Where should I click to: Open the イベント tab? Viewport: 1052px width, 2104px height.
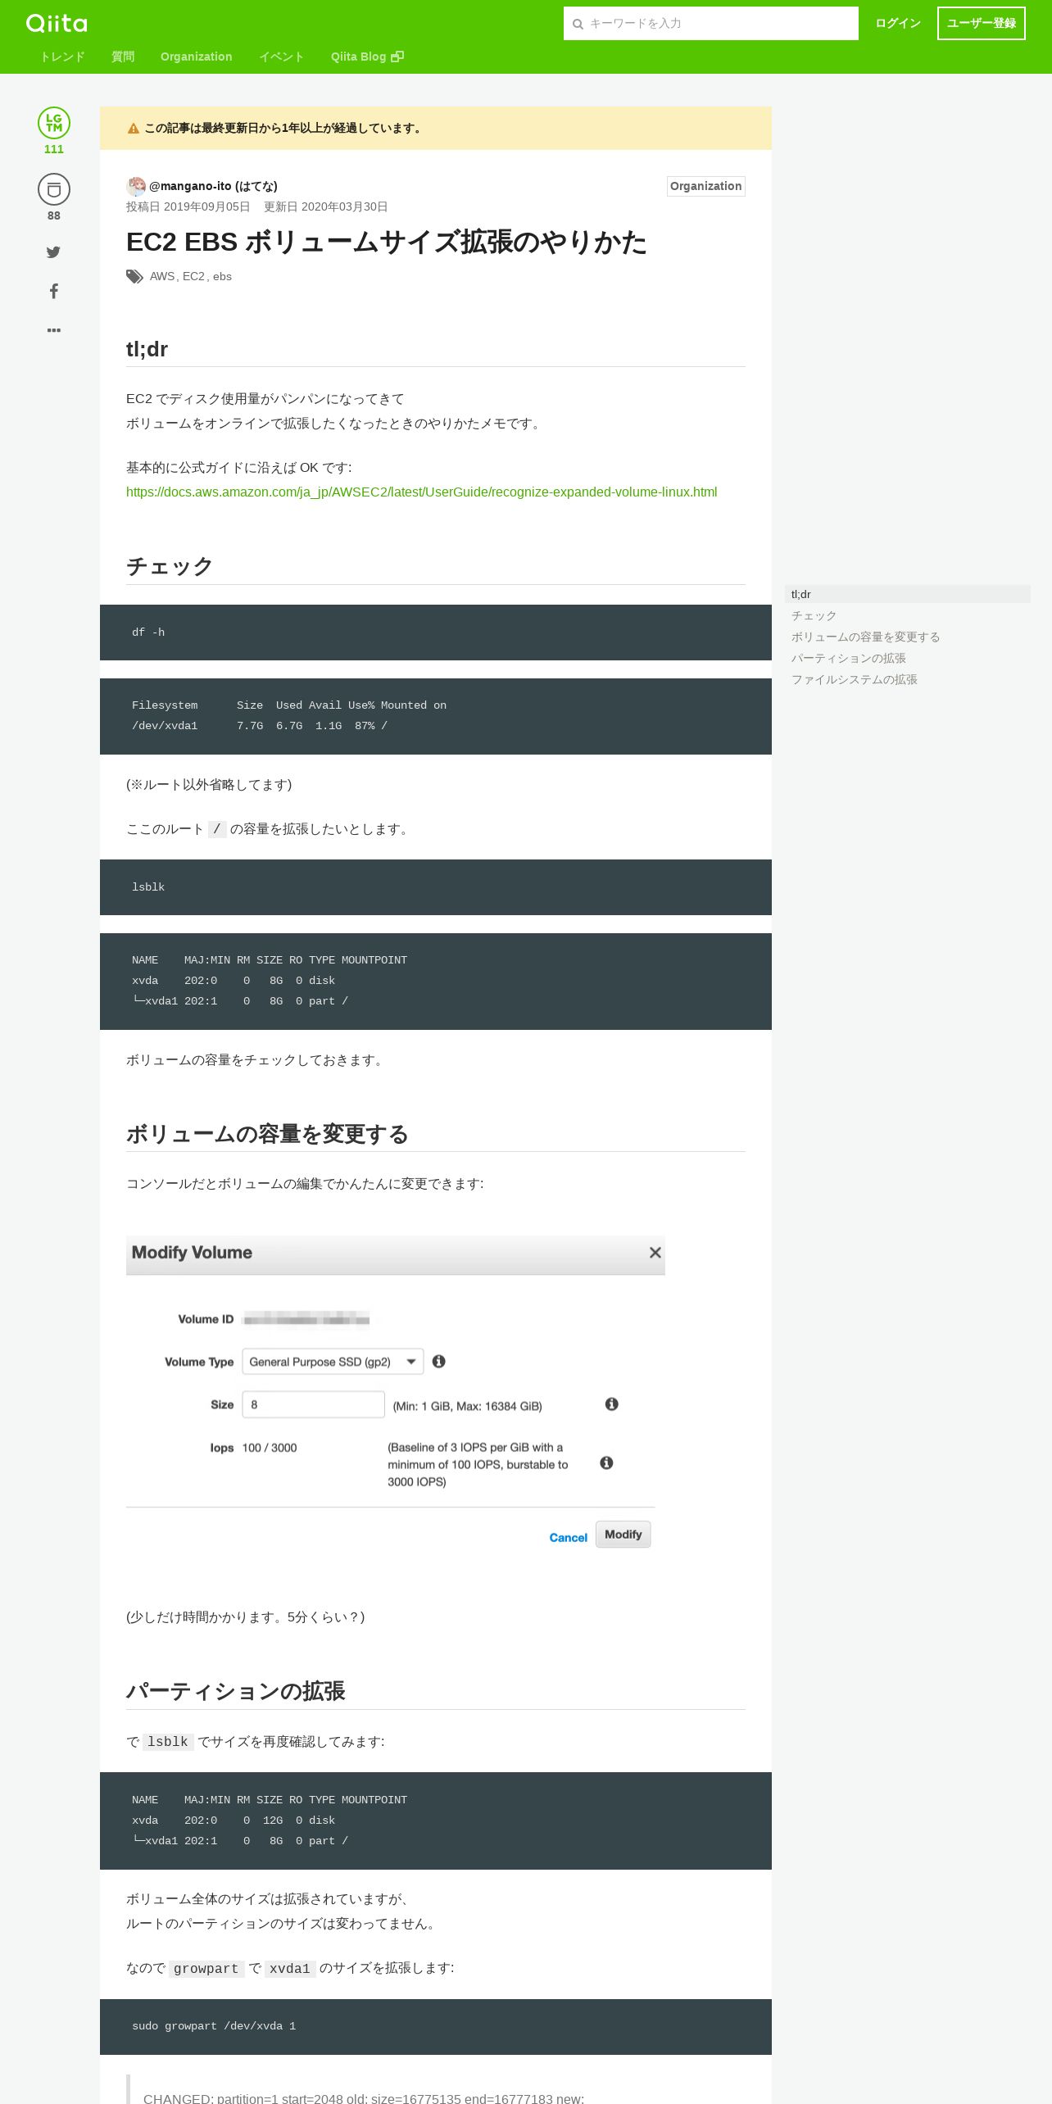point(282,57)
